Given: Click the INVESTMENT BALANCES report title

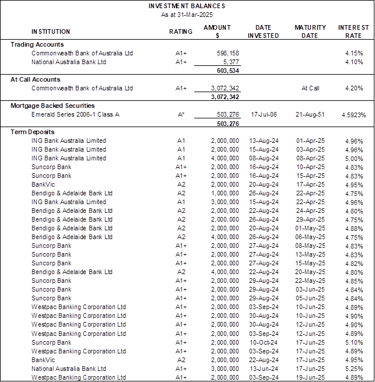Looking at the screenshot, I should click(186, 5).
